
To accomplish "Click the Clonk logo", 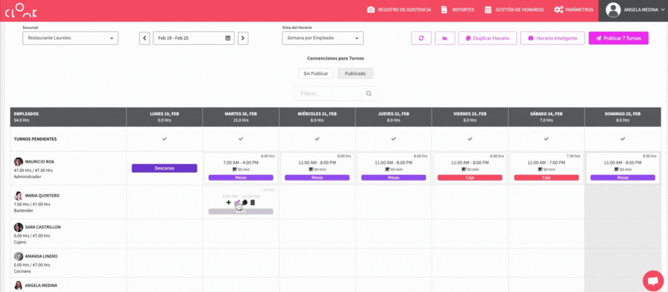I will [x=21, y=11].
